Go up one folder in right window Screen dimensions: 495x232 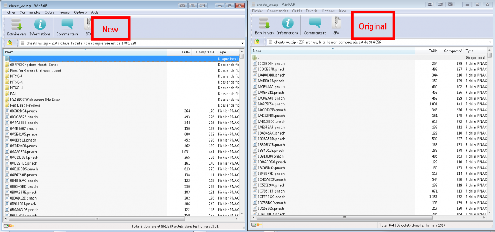point(257,42)
